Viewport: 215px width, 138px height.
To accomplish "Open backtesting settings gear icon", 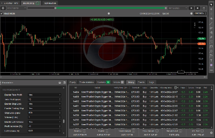I will pos(3,8).
